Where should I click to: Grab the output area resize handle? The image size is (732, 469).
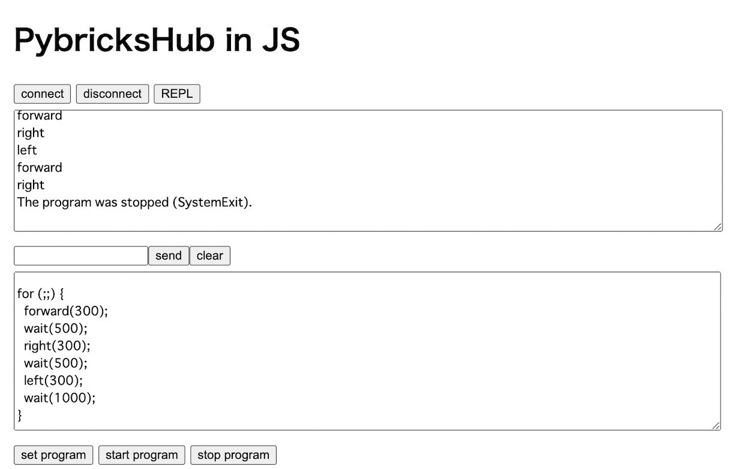click(718, 227)
